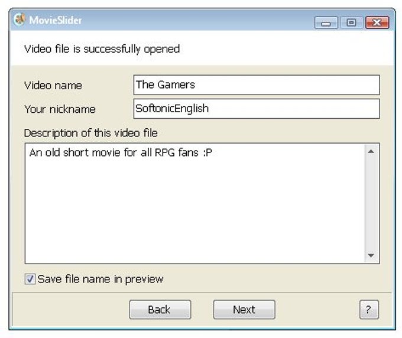Select the 'Description of this video file' label
Image resolution: width=402 pixels, height=338 pixels.
click(91, 133)
